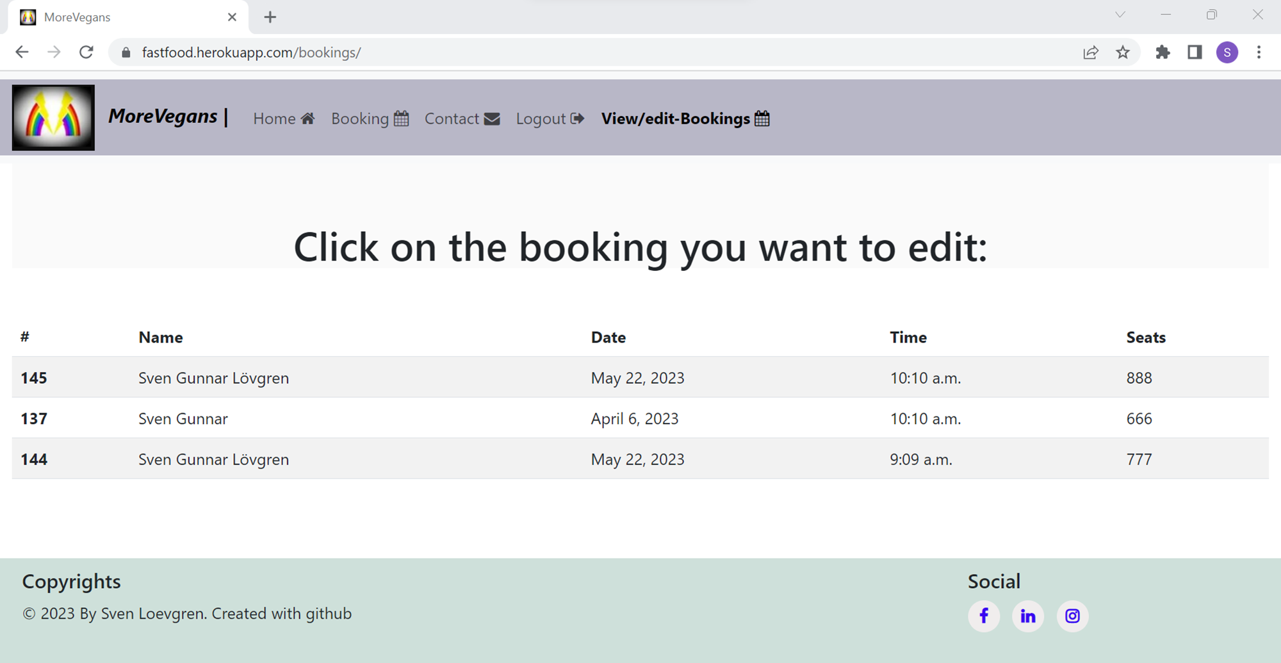Open the browser extensions puzzle icon
1281x663 pixels.
pyautogui.click(x=1163, y=52)
